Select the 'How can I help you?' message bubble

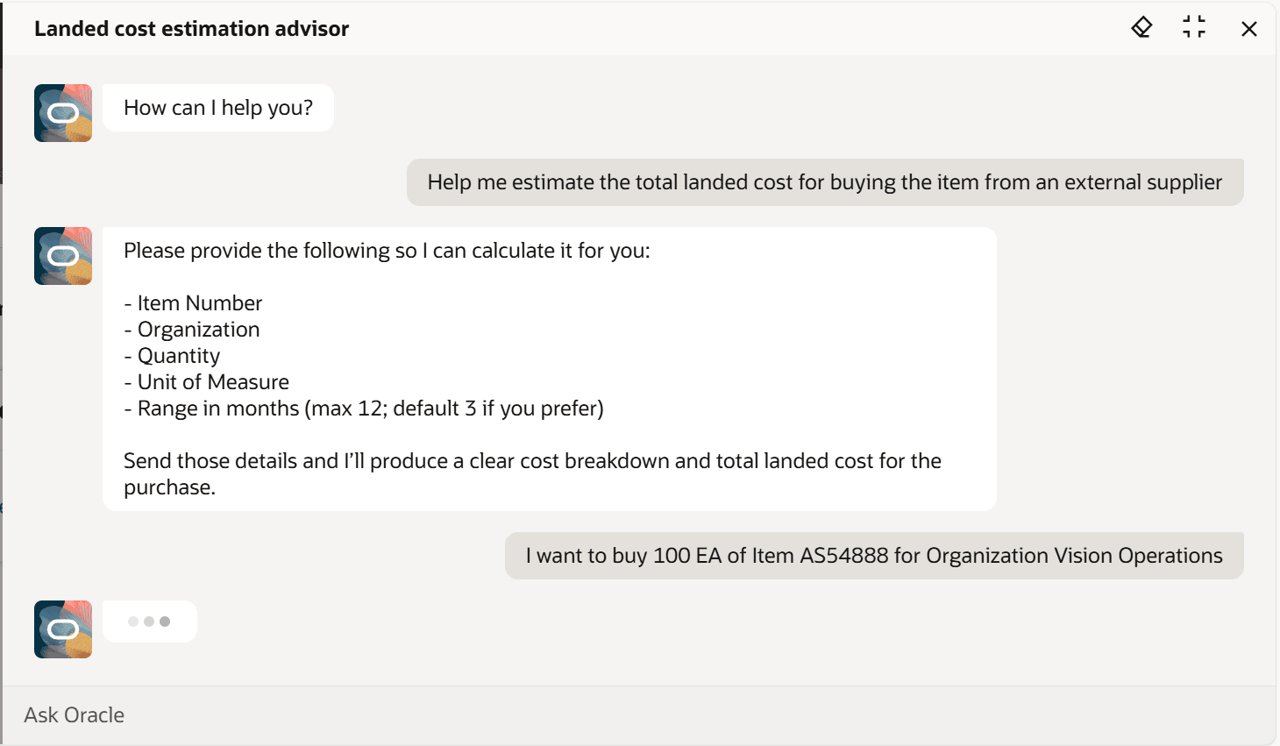point(217,108)
